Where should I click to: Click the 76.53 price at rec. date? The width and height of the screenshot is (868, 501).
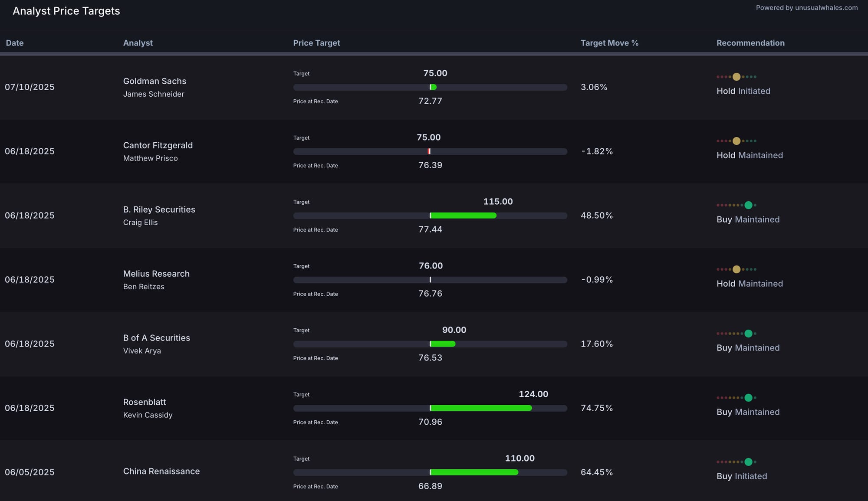430,358
